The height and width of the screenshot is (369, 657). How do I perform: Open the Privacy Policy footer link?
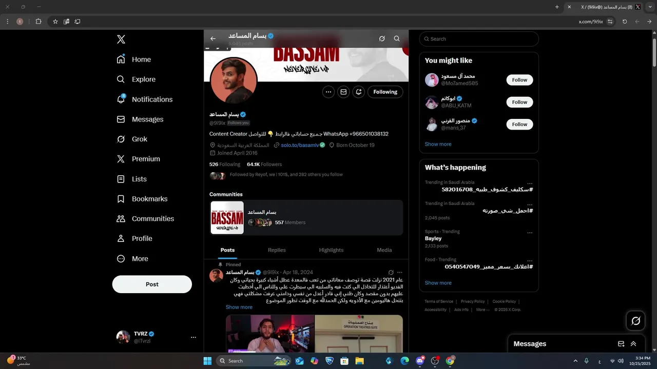pyautogui.click(x=473, y=301)
